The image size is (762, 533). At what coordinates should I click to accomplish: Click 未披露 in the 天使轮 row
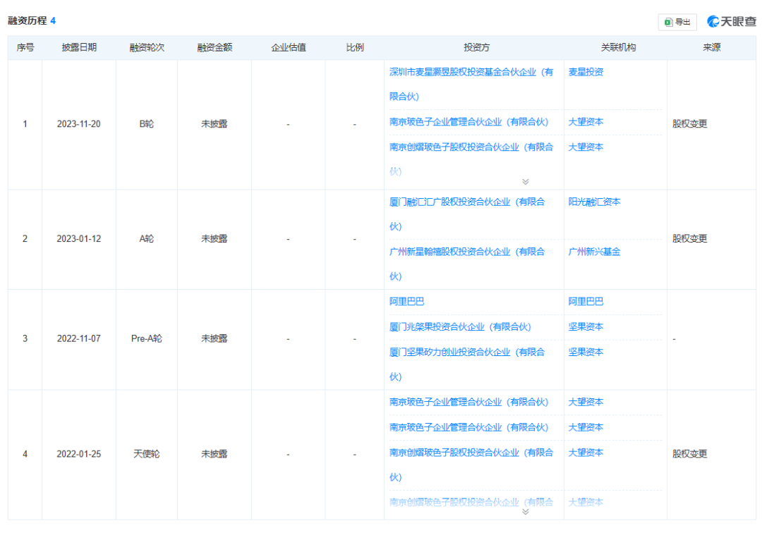tap(214, 454)
